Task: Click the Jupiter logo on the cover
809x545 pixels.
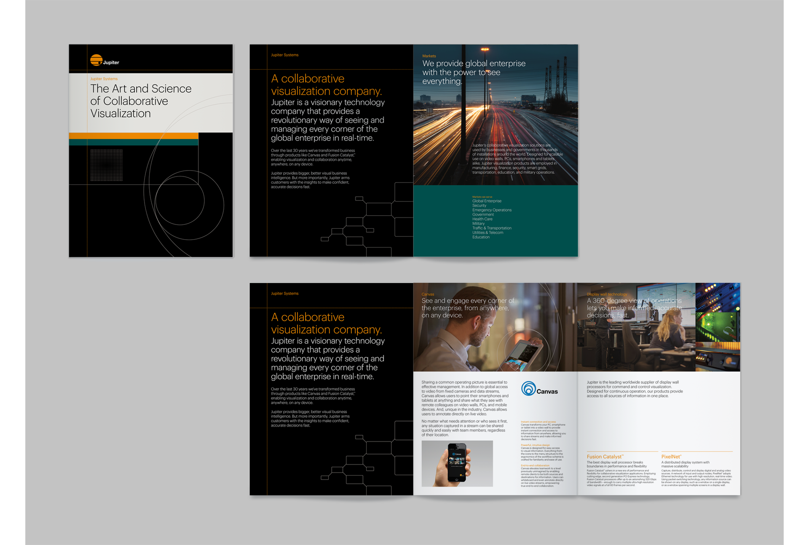Action: (104, 60)
